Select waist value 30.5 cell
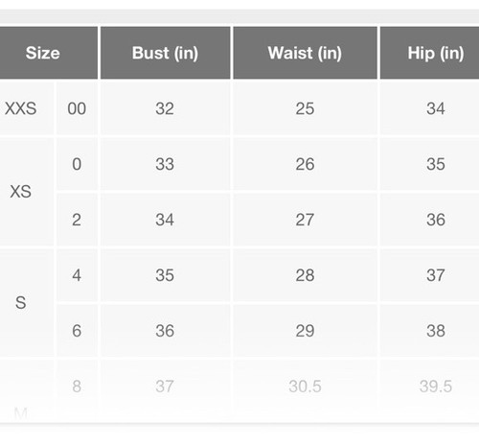The image size is (479, 445). [305, 386]
